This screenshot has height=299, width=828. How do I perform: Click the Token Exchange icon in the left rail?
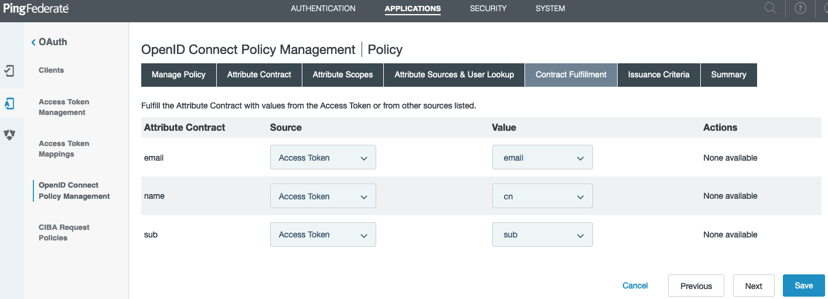point(9,135)
